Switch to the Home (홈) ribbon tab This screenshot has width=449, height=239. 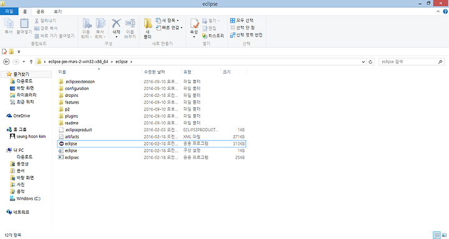click(25, 11)
